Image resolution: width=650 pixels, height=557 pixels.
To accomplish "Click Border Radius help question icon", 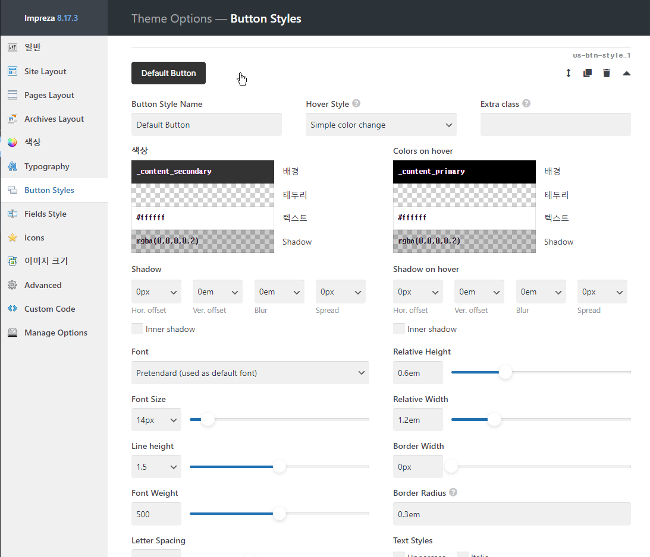I will (453, 492).
